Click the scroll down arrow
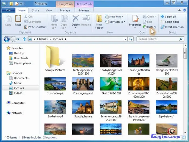 (185, 133)
